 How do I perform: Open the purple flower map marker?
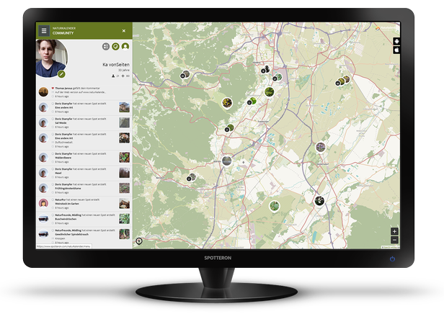coord(321,147)
